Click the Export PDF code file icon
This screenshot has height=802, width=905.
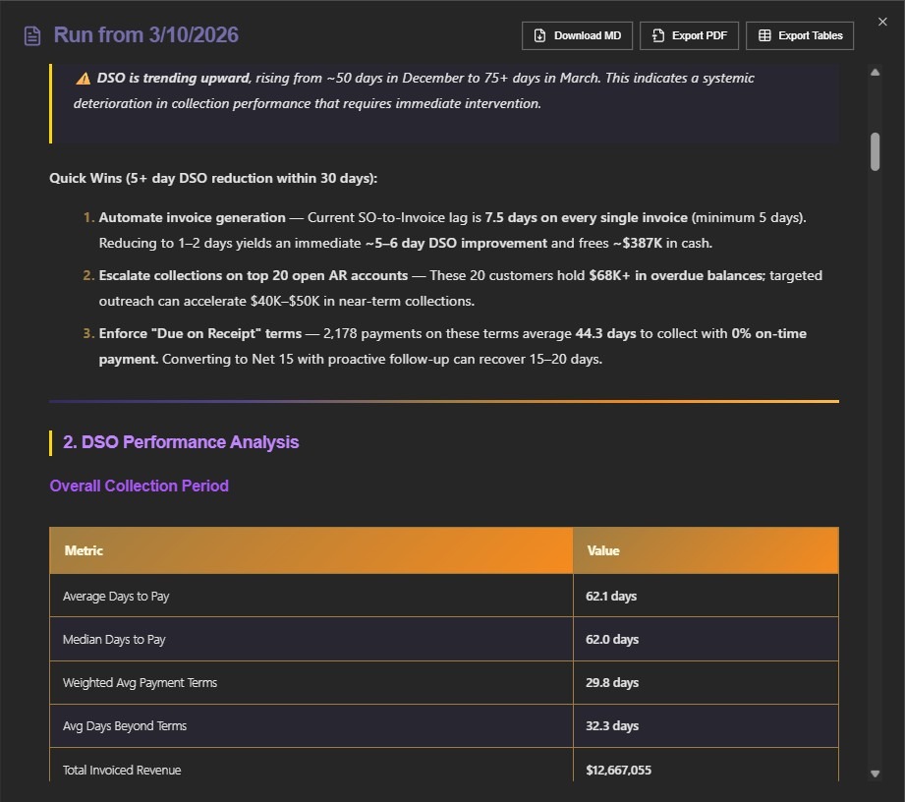pos(656,35)
